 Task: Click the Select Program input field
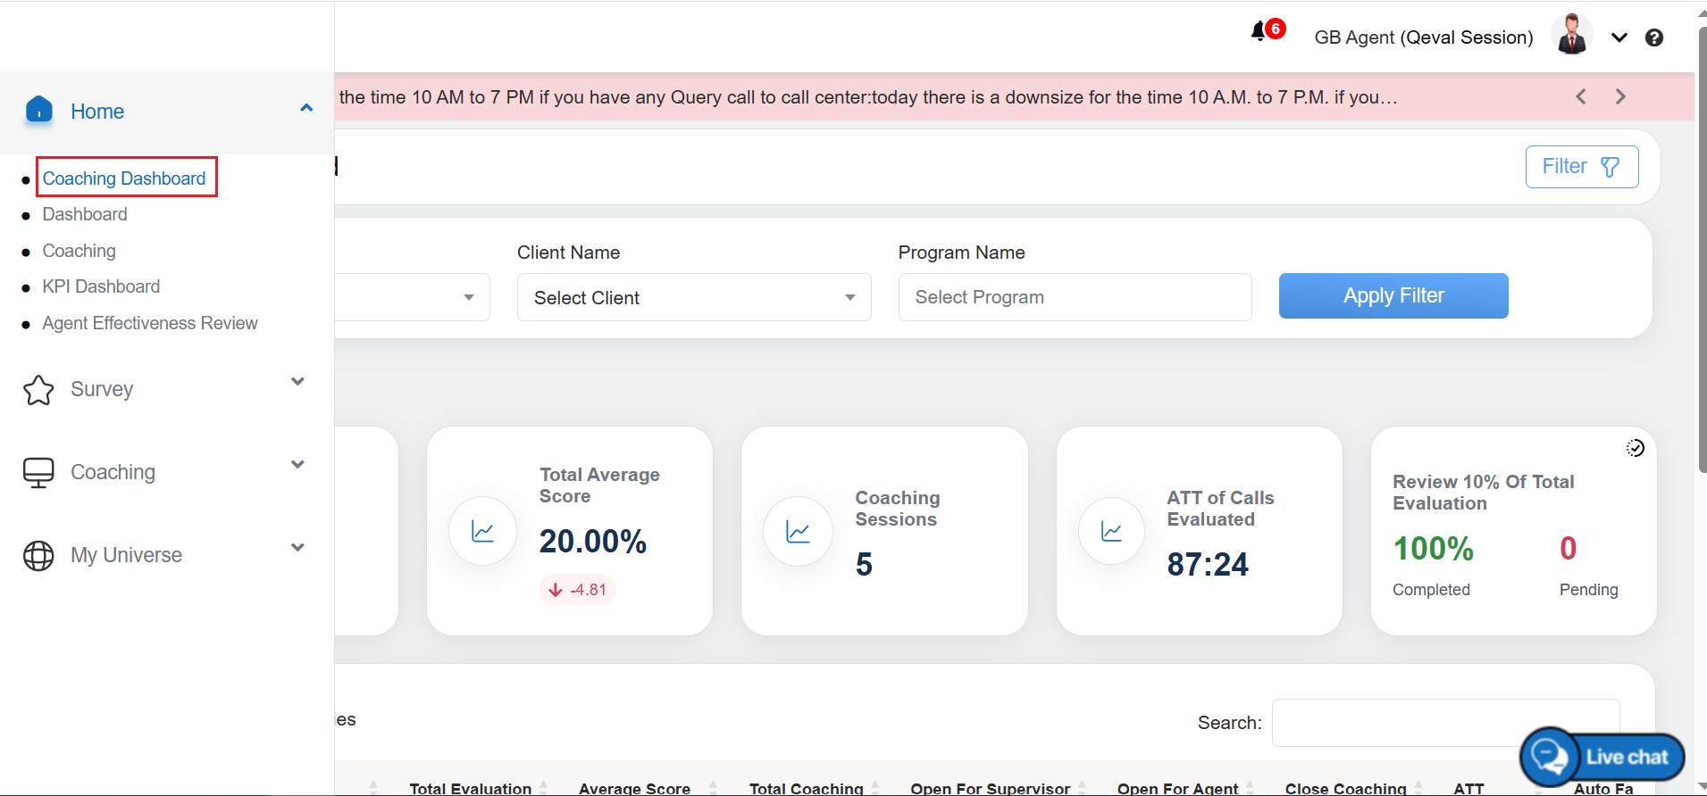point(1074,297)
